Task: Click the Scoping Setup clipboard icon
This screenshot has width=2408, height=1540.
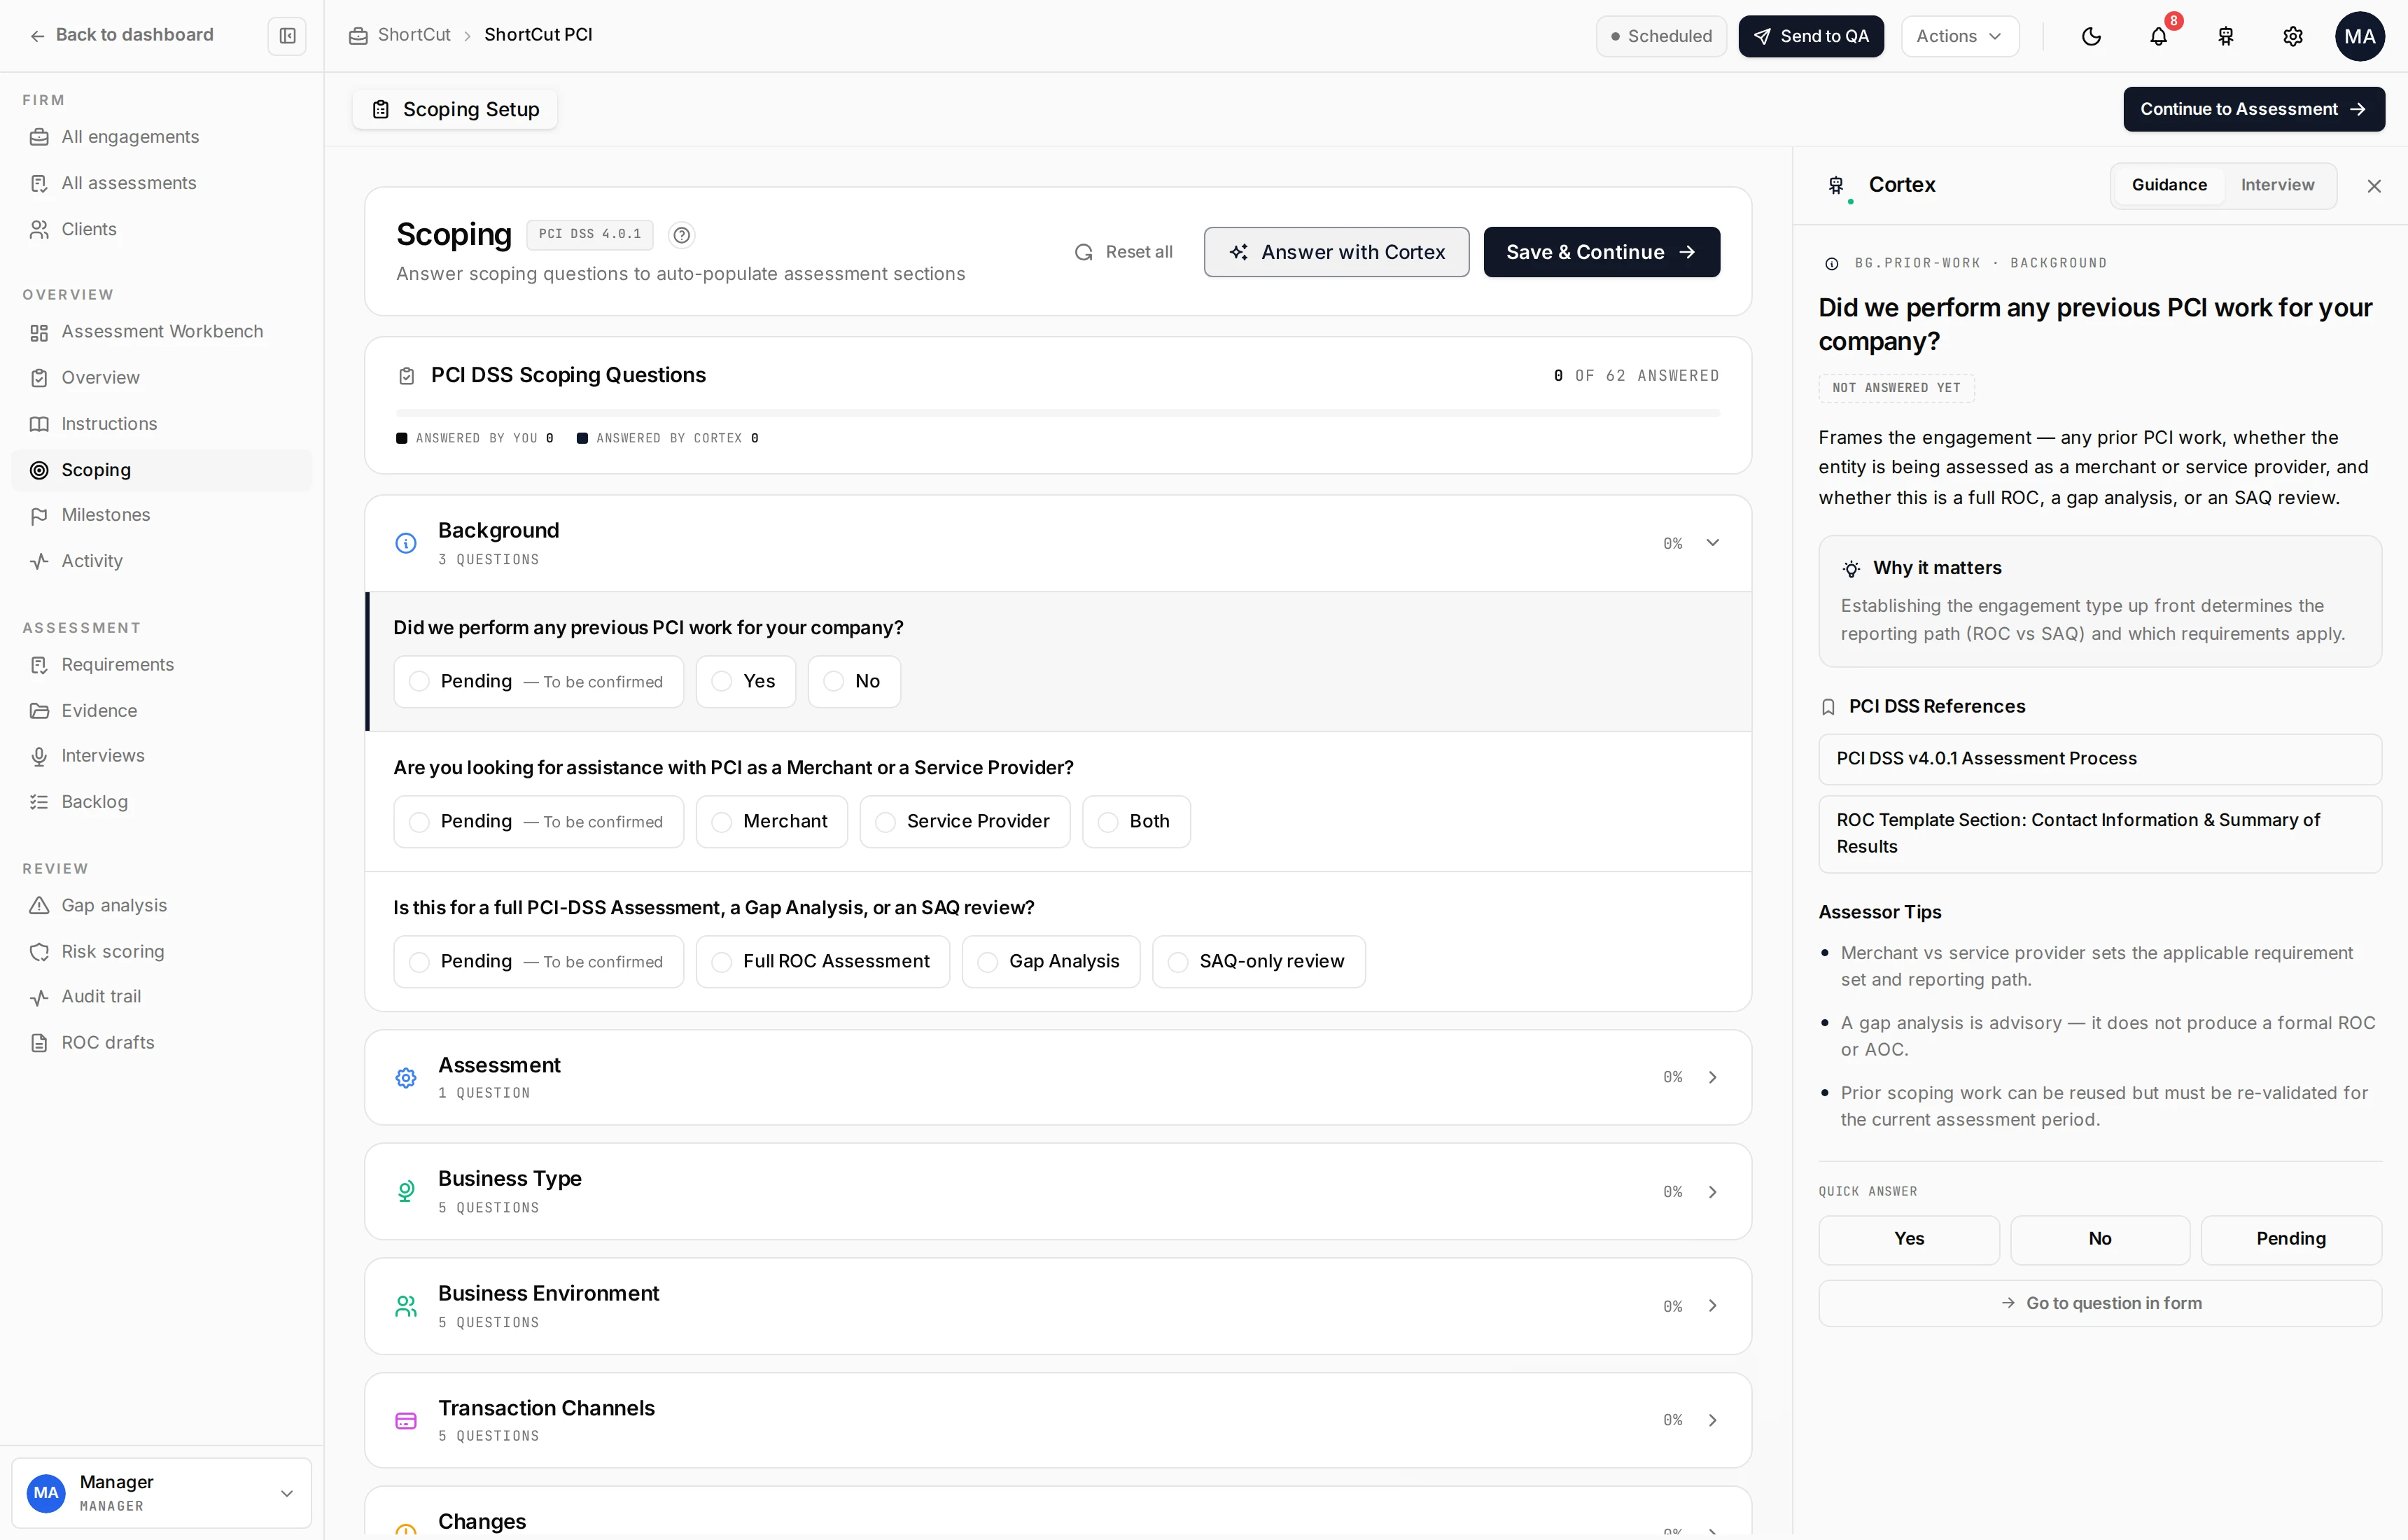Action: click(380, 109)
